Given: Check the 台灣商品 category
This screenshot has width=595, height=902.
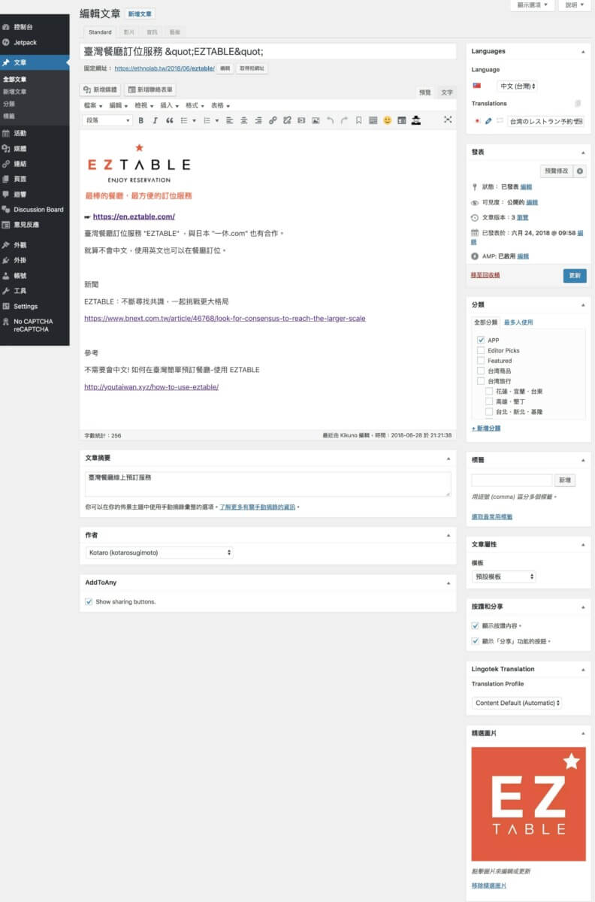Looking at the screenshot, I should pos(481,371).
